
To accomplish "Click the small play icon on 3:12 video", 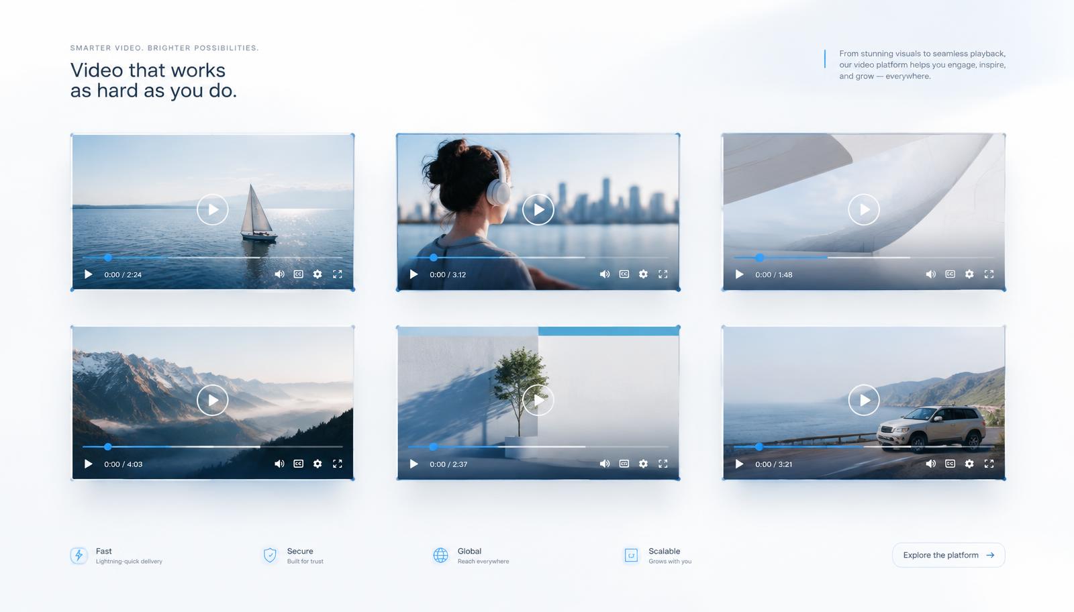I will tap(413, 274).
